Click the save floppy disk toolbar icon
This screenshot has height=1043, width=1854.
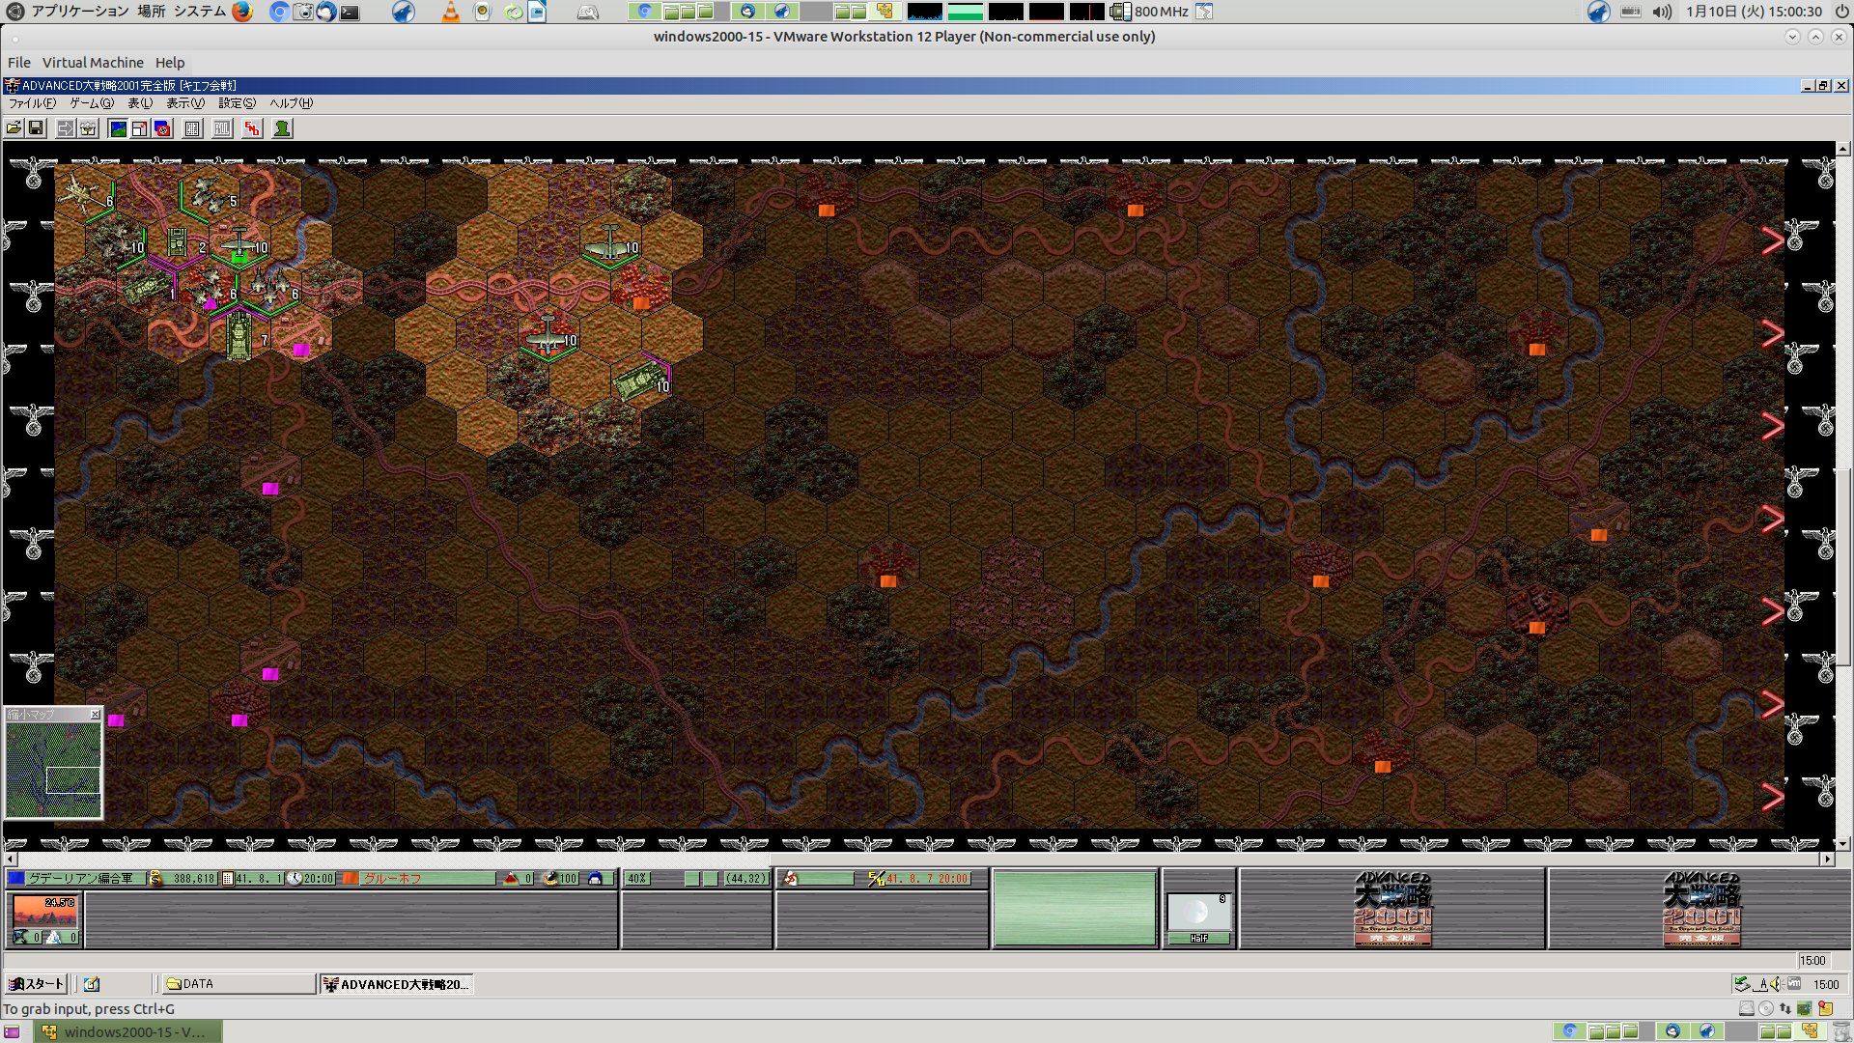36,128
